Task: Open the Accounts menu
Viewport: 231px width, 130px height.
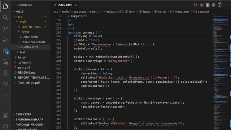Action: coord(5,116)
